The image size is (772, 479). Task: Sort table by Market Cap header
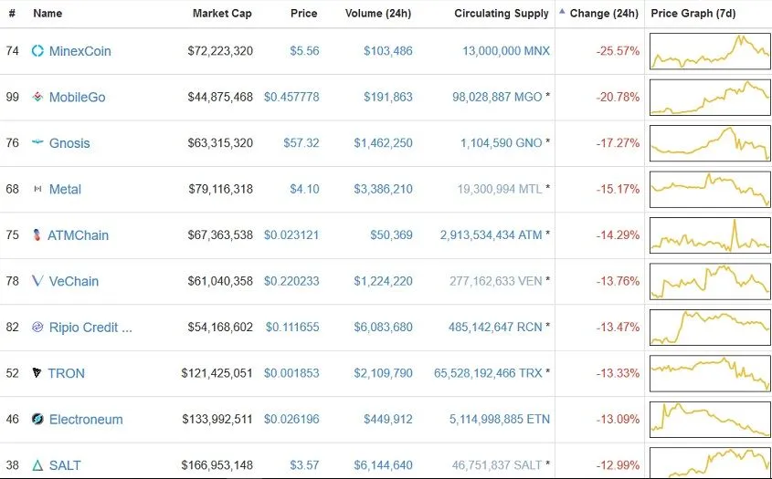click(x=222, y=14)
